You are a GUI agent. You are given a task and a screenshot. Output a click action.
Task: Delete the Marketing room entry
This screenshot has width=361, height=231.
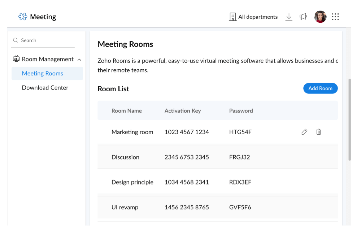pyautogui.click(x=319, y=132)
